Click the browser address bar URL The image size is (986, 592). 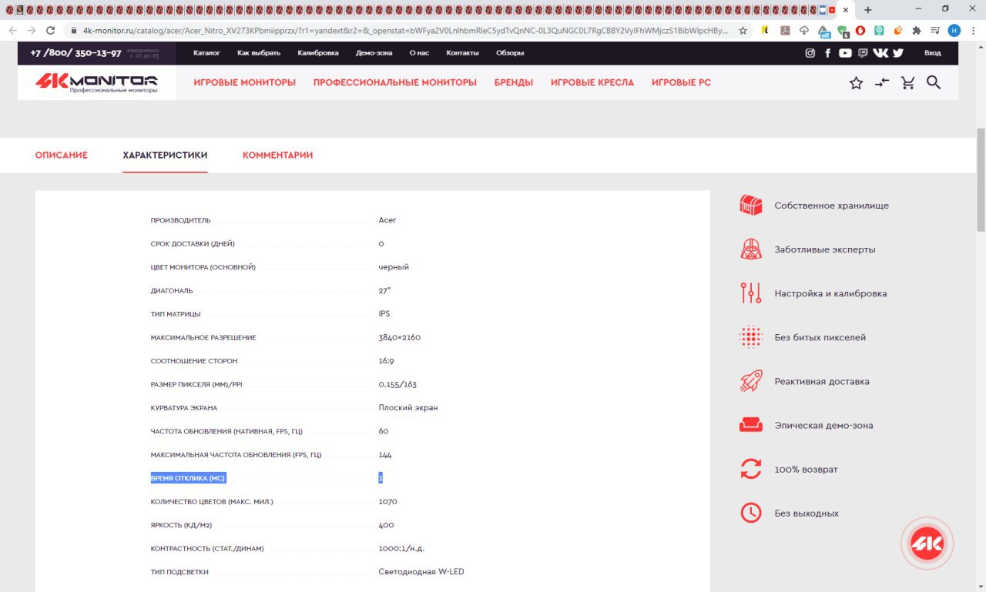404,31
